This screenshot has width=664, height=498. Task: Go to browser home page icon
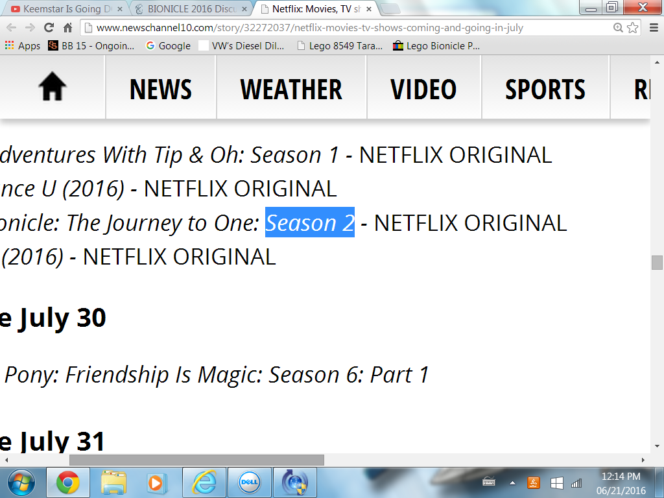click(x=67, y=28)
